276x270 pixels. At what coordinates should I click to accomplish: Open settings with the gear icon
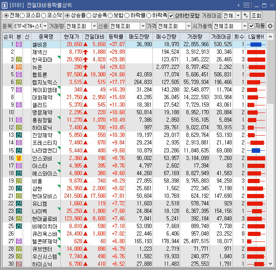(x=270, y=26)
